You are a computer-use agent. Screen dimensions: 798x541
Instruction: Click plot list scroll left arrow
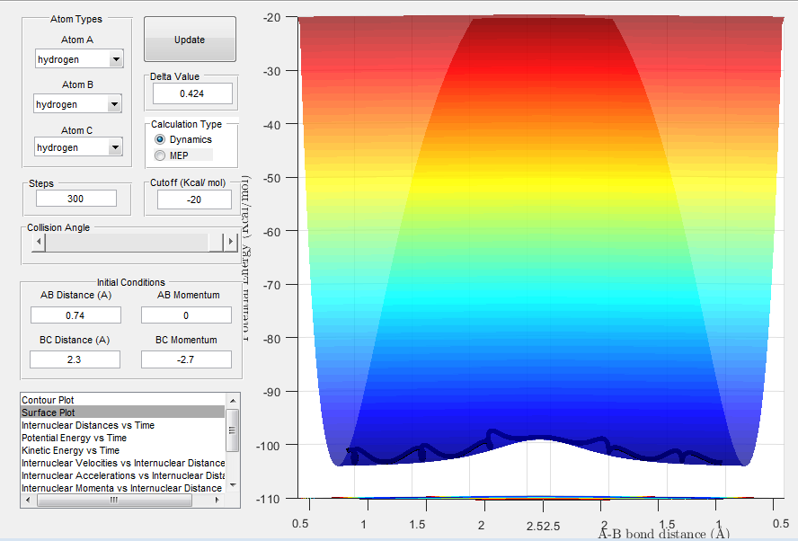point(28,501)
